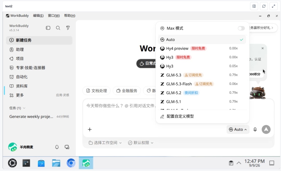Select the GLM-5.1 model
Viewport: 281px width, 171px height.
click(202, 102)
